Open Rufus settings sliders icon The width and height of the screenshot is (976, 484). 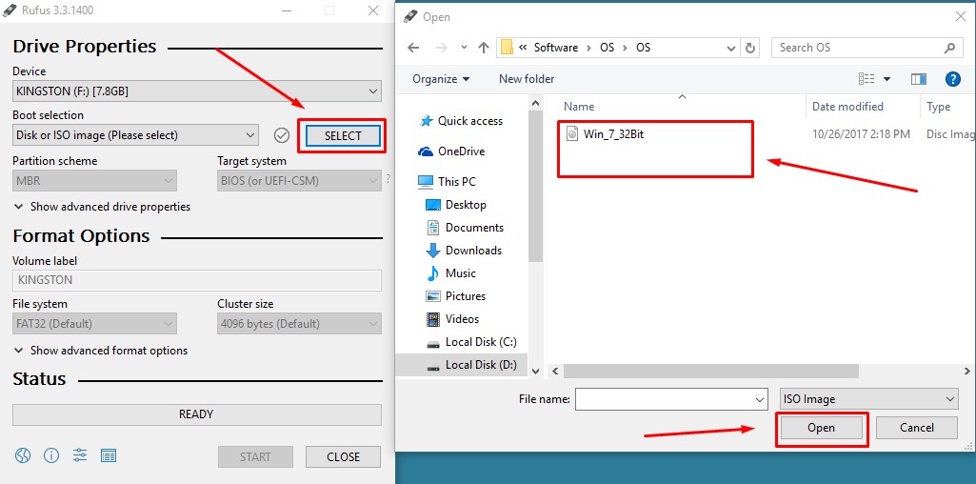click(80, 456)
